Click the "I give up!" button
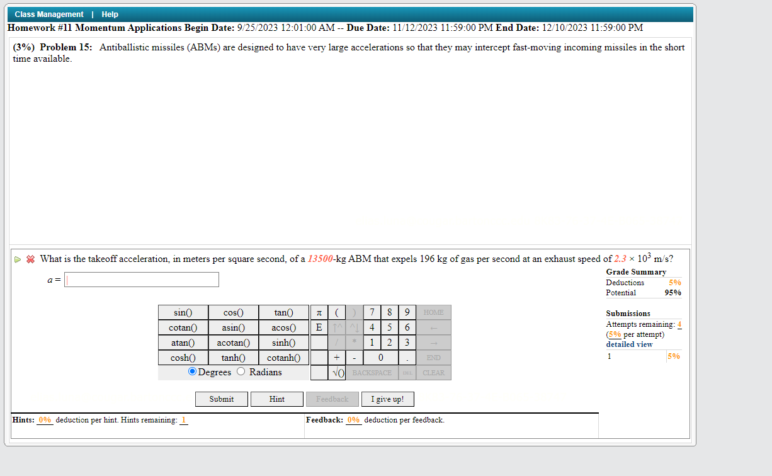772x476 pixels. point(387,399)
